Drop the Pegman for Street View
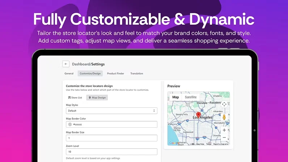Viewport: 288px width, 162px height. [x=224, y=117]
